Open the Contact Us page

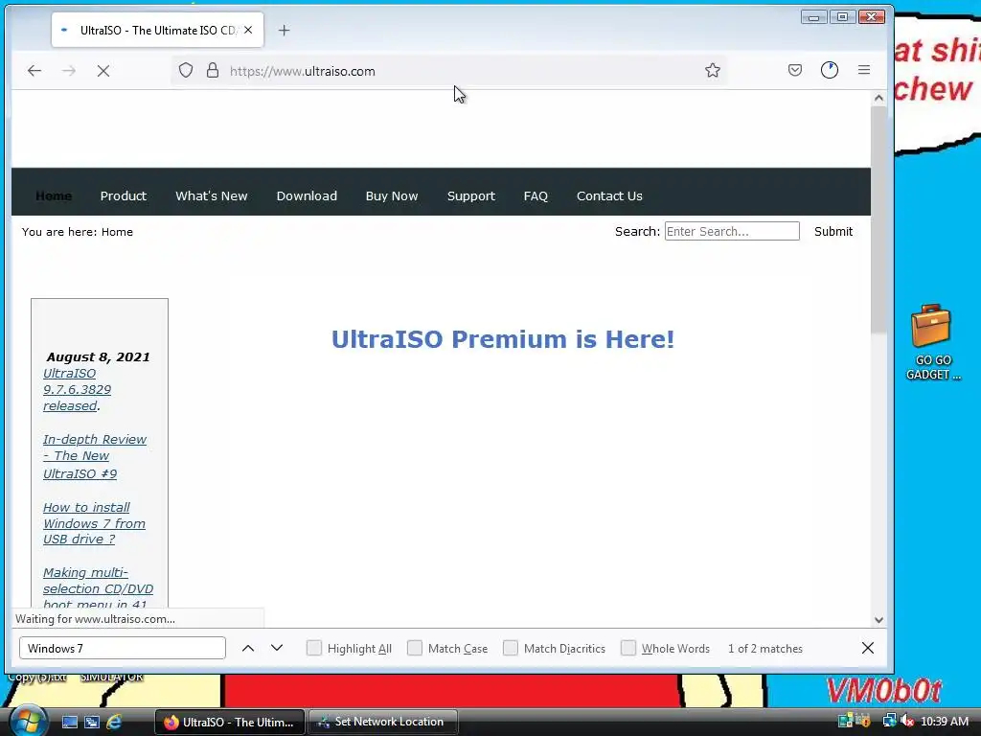pyautogui.click(x=609, y=195)
